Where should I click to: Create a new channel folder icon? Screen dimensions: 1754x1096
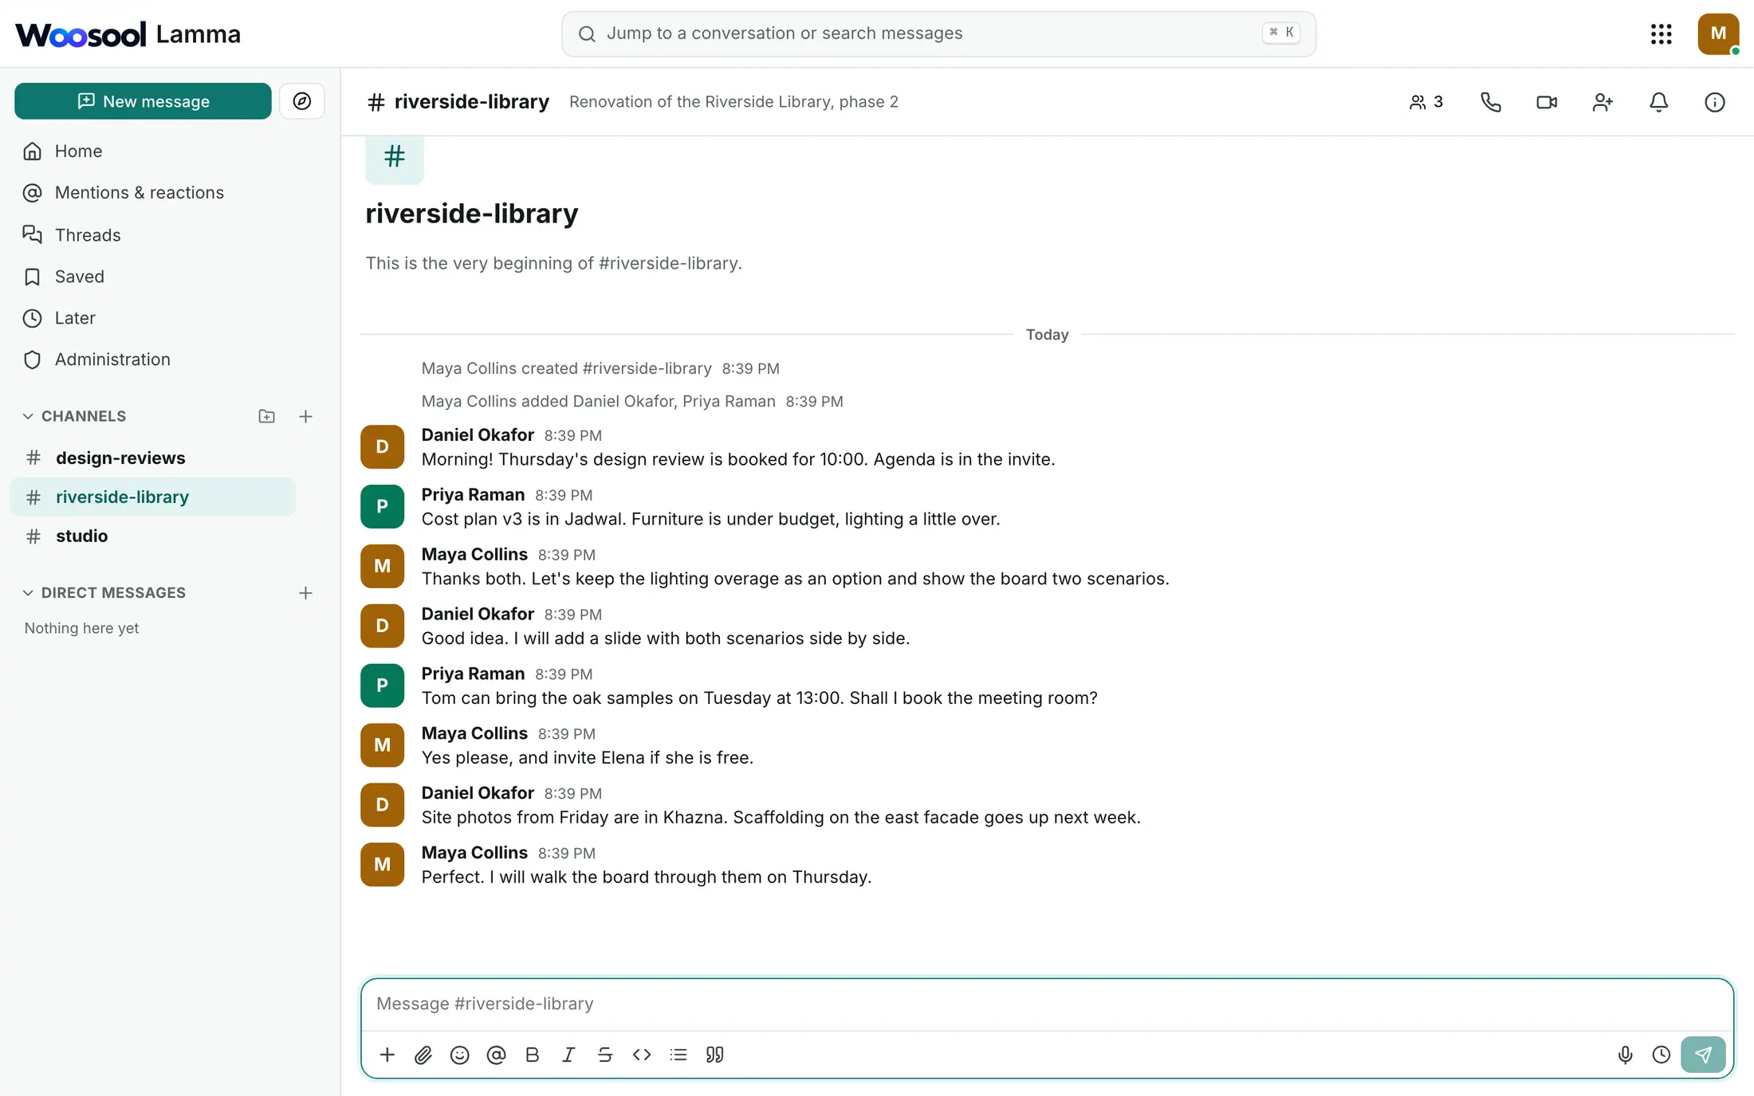[x=266, y=416]
